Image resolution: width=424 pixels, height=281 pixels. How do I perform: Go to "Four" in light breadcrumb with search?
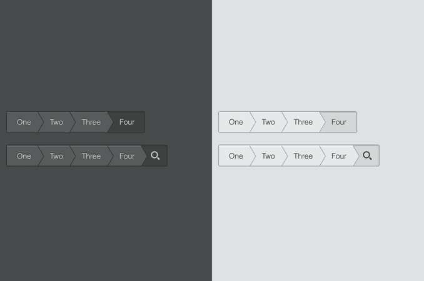[x=339, y=156]
